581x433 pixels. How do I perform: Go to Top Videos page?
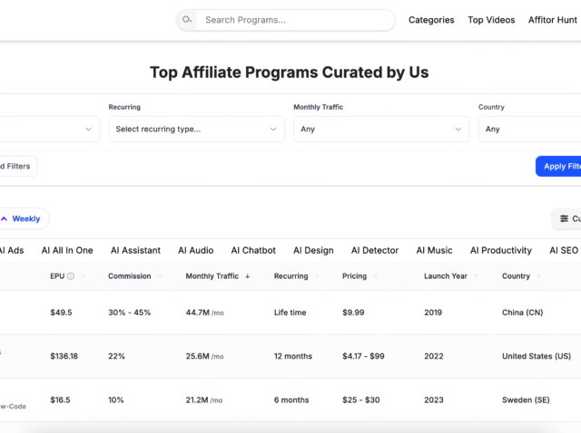491,20
